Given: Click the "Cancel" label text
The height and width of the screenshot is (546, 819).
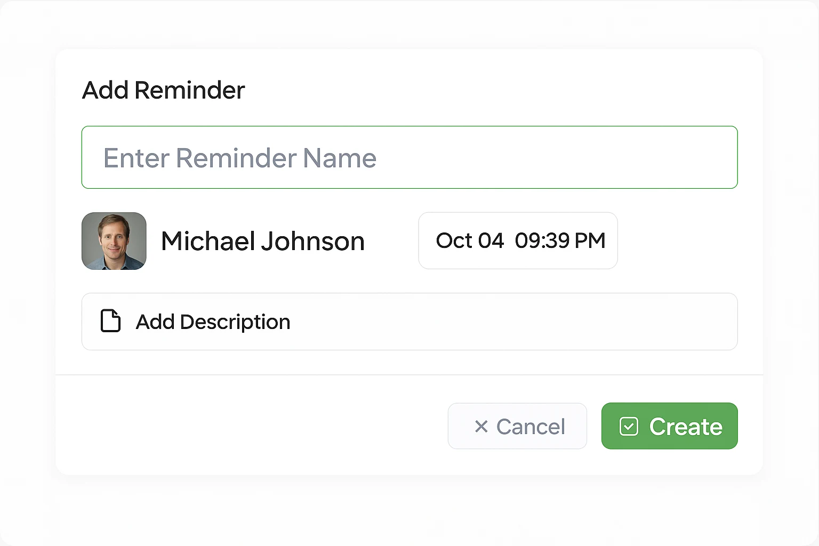Looking at the screenshot, I should 531,427.
